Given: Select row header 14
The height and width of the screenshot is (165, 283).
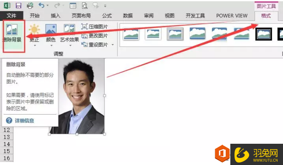Looking at the screenshot, I should click(x=7, y=144).
